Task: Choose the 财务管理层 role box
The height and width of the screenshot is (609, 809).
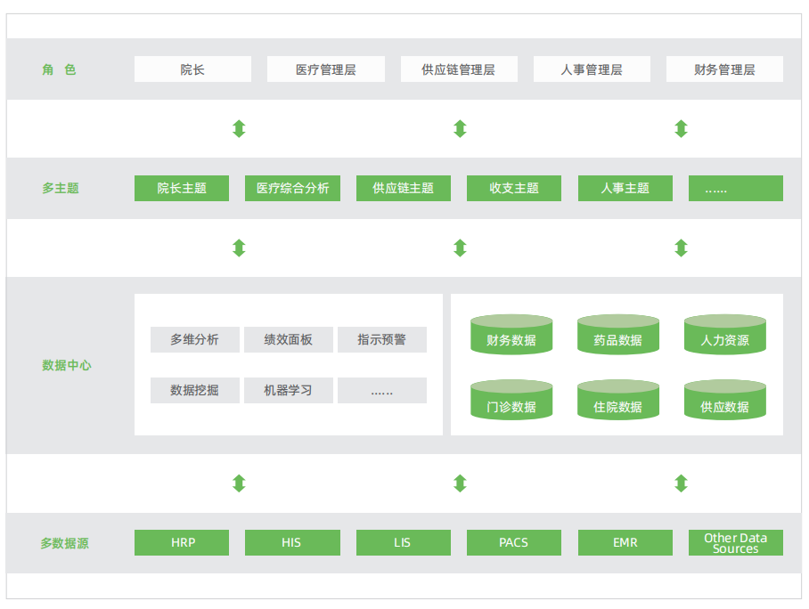Action: (724, 69)
